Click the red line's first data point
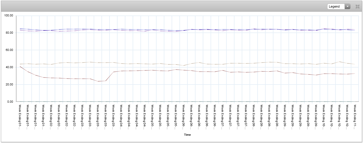 [20, 66]
